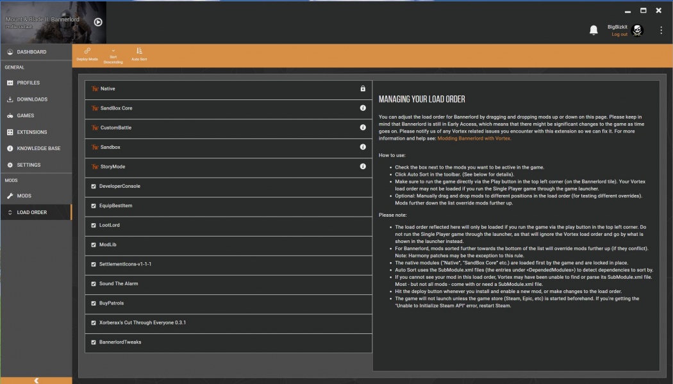Launch Bannerlord with the play button
Image resolution: width=673 pixels, height=384 pixels.
(x=98, y=22)
